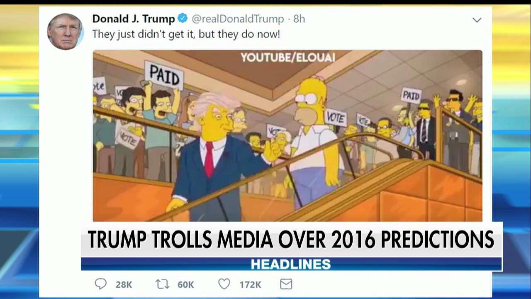531x299 pixels.
Task: Click the 28K reply count
Action: tap(124, 284)
